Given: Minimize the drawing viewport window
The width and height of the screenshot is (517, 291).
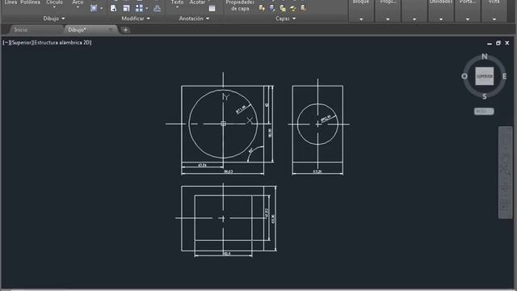Looking at the screenshot, I should (x=490, y=43).
